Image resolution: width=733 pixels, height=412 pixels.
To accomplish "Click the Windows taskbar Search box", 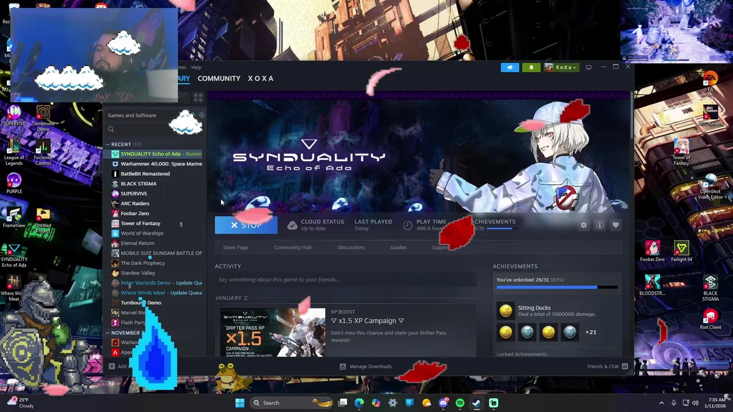I will [x=291, y=403].
